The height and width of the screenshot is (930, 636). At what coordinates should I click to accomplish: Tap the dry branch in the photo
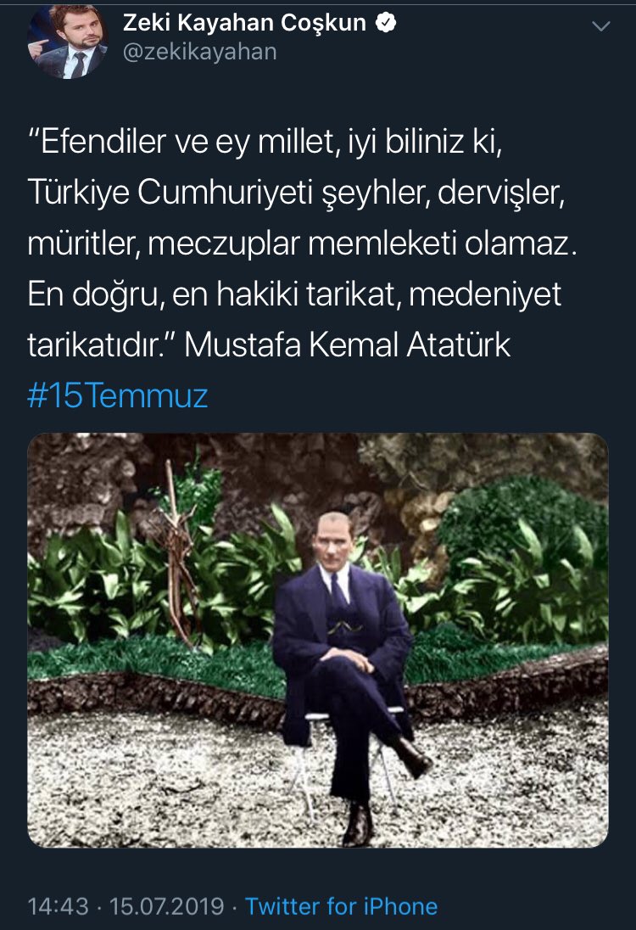coord(179,557)
